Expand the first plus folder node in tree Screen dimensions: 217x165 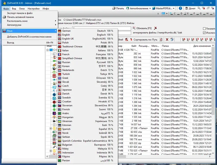coord(51,128)
